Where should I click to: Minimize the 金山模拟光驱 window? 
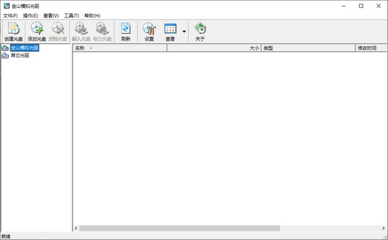pos(344,6)
